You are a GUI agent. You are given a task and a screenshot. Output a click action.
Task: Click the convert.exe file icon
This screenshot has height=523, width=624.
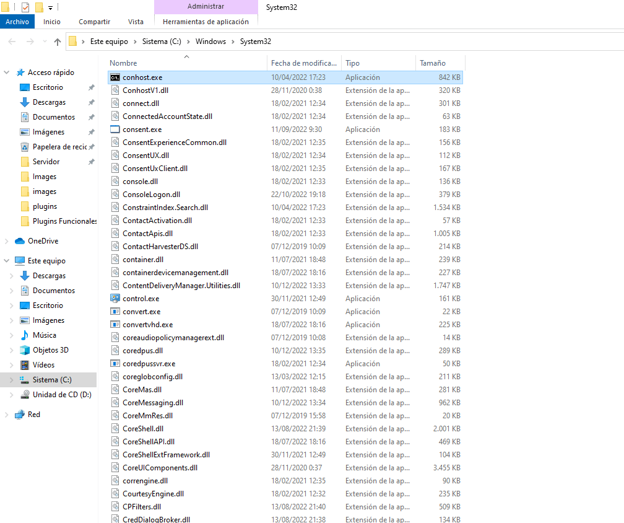click(115, 312)
